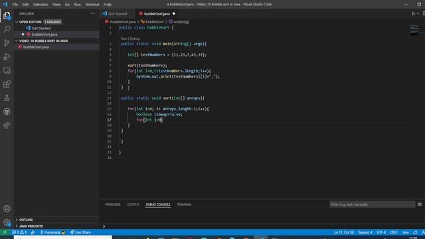425x239 pixels.
Task: Switch to the Problems panel tab
Action: click(x=112, y=204)
